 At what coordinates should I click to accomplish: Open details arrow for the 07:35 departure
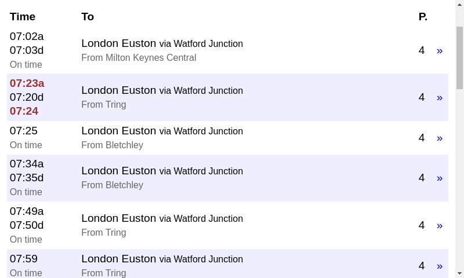click(x=440, y=178)
